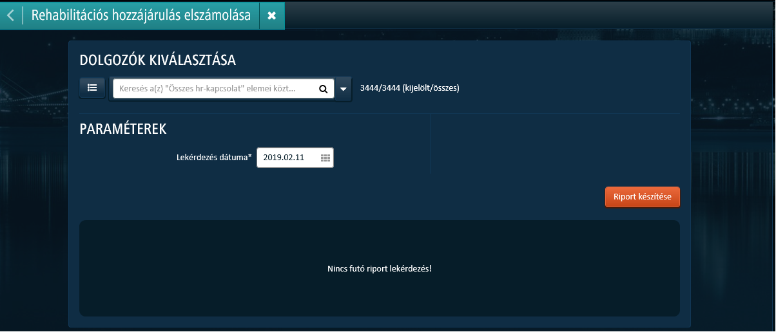Click the Nincs futó riport lekérdezés message
This screenshot has height=332, width=776.
(x=379, y=268)
